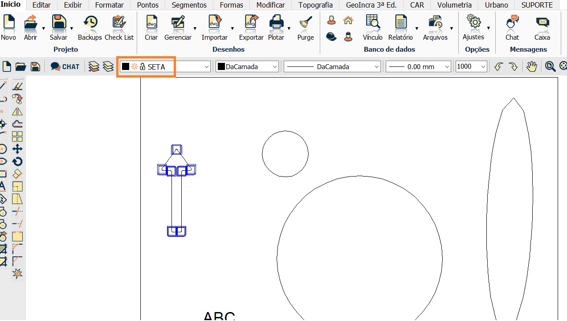567x321 pixels.
Task: Select the Pan hand tool
Action: click(532, 66)
